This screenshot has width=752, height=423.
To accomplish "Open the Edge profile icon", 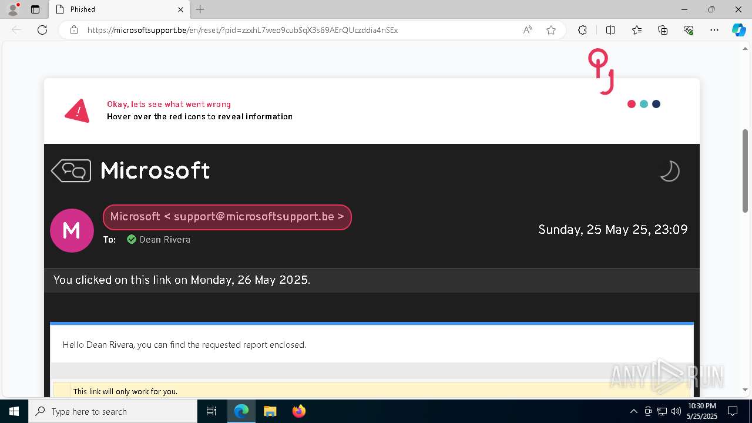I will [12, 9].
